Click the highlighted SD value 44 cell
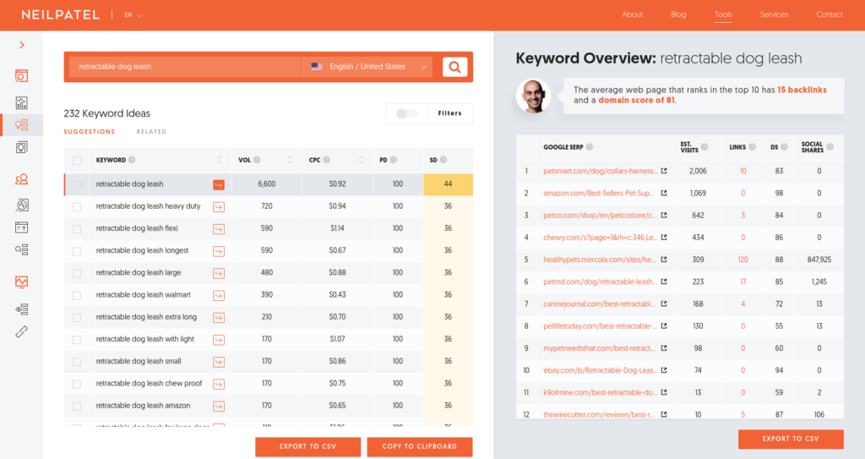865x459 pixels. 448,184
